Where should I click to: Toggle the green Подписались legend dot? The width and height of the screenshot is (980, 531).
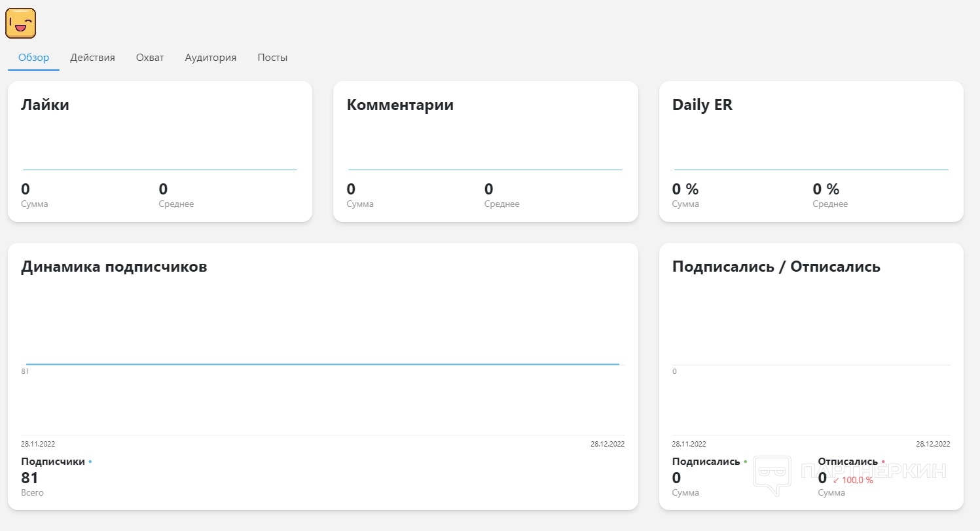tap(745, 462)
